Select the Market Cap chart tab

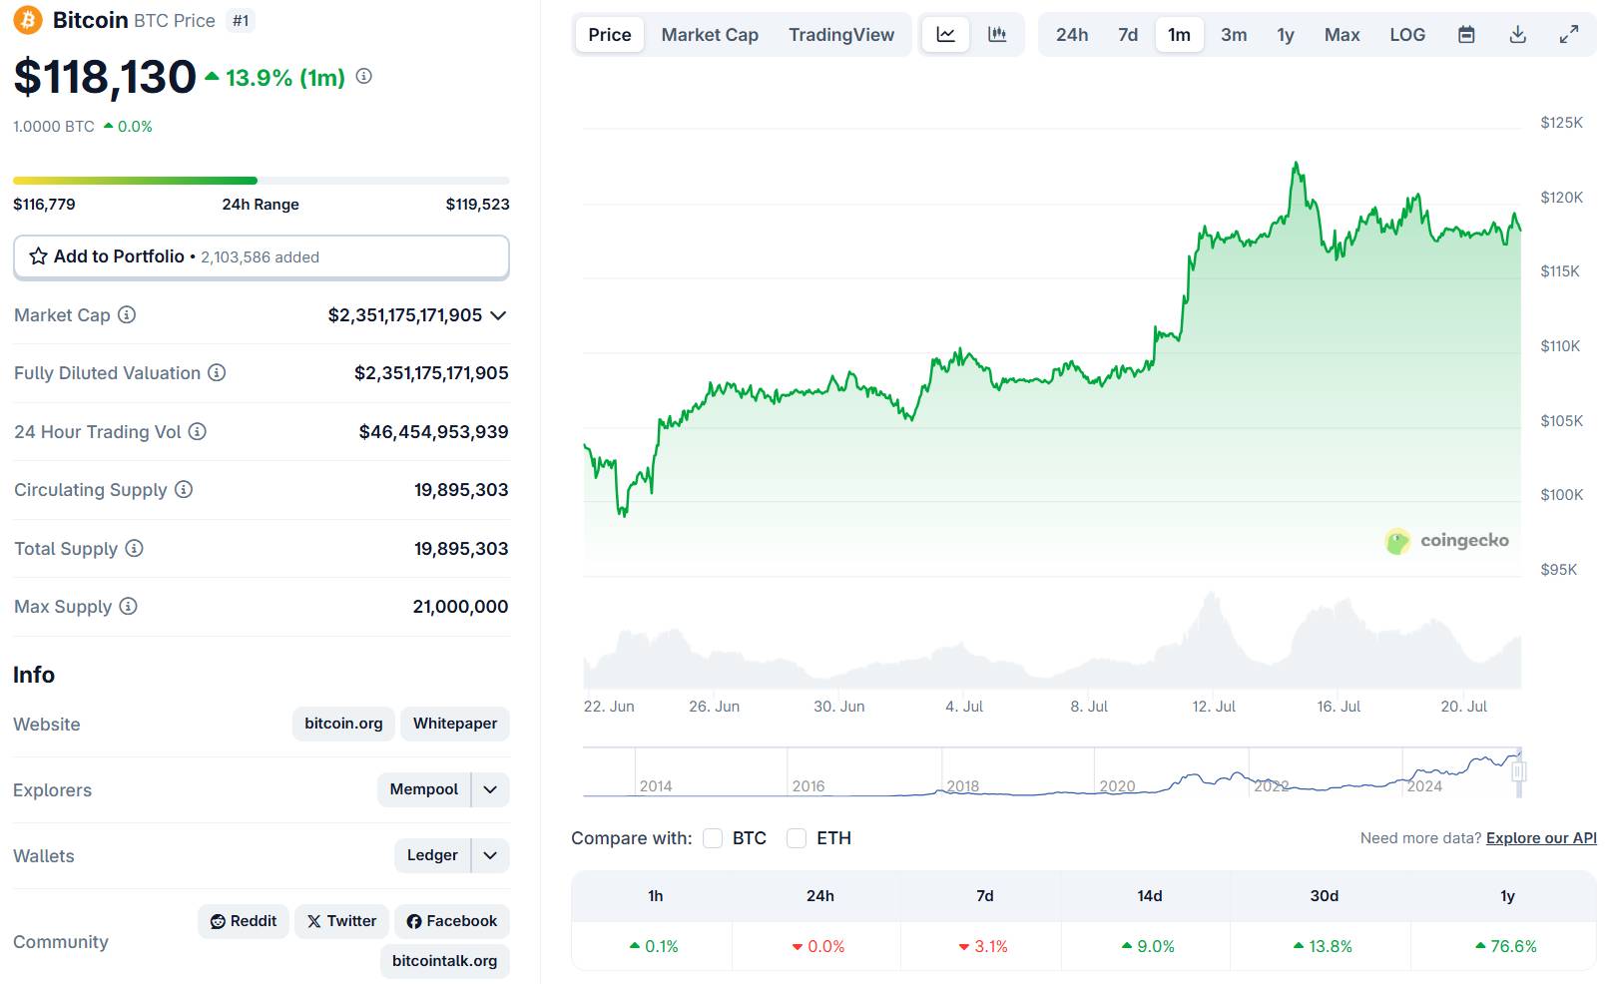point(710,35)
